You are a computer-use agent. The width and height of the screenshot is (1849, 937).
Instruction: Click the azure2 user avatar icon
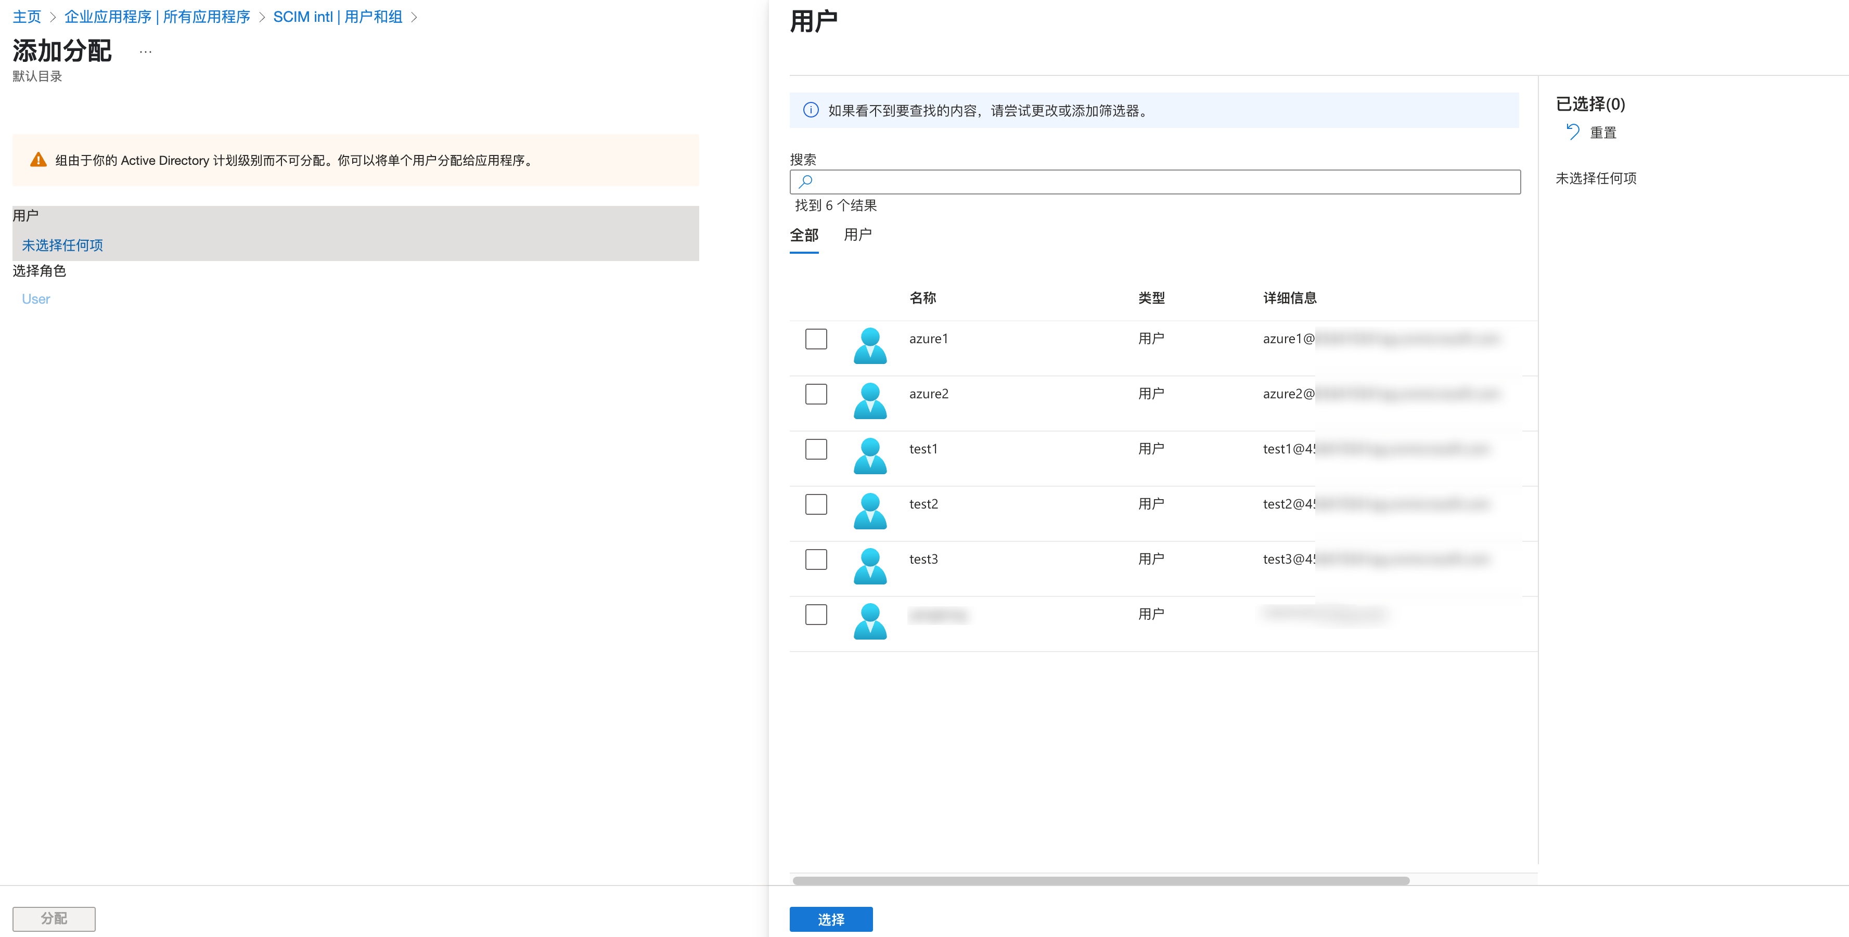(x=870, y=400)
